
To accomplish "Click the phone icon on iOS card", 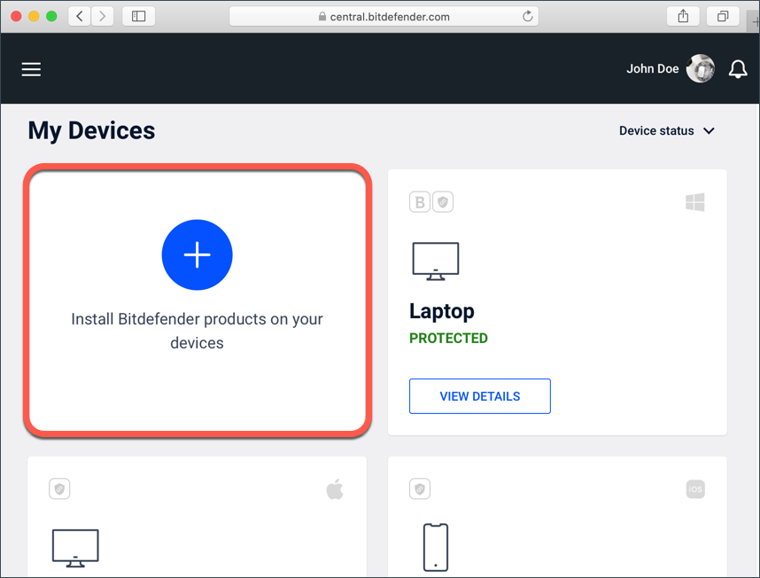I will tap(435, 548).
